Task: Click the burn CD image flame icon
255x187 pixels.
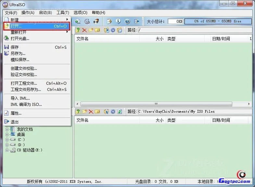Action: (x=96, y=21)
